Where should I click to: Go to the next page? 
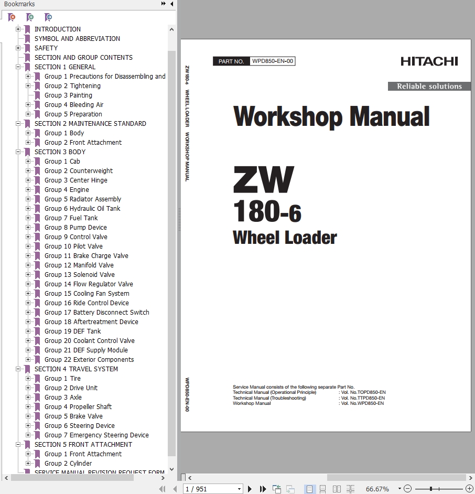tap(250, 489)
